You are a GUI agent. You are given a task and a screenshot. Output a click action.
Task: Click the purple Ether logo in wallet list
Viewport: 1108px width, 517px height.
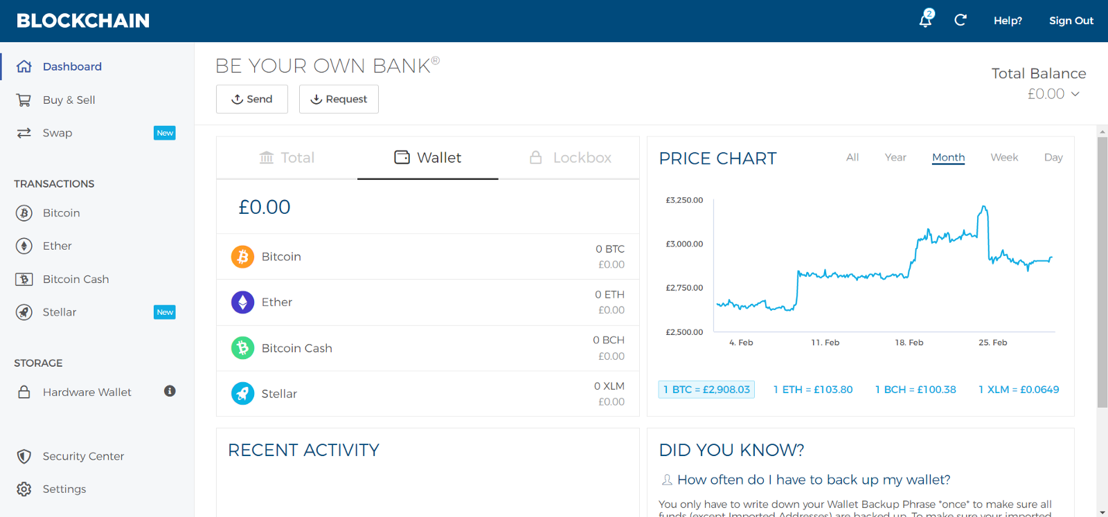tap(242, 302)
